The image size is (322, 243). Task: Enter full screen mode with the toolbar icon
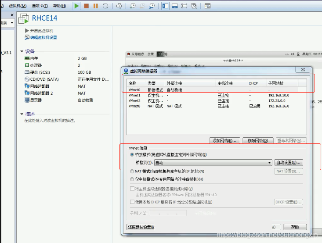click(184, 6)
